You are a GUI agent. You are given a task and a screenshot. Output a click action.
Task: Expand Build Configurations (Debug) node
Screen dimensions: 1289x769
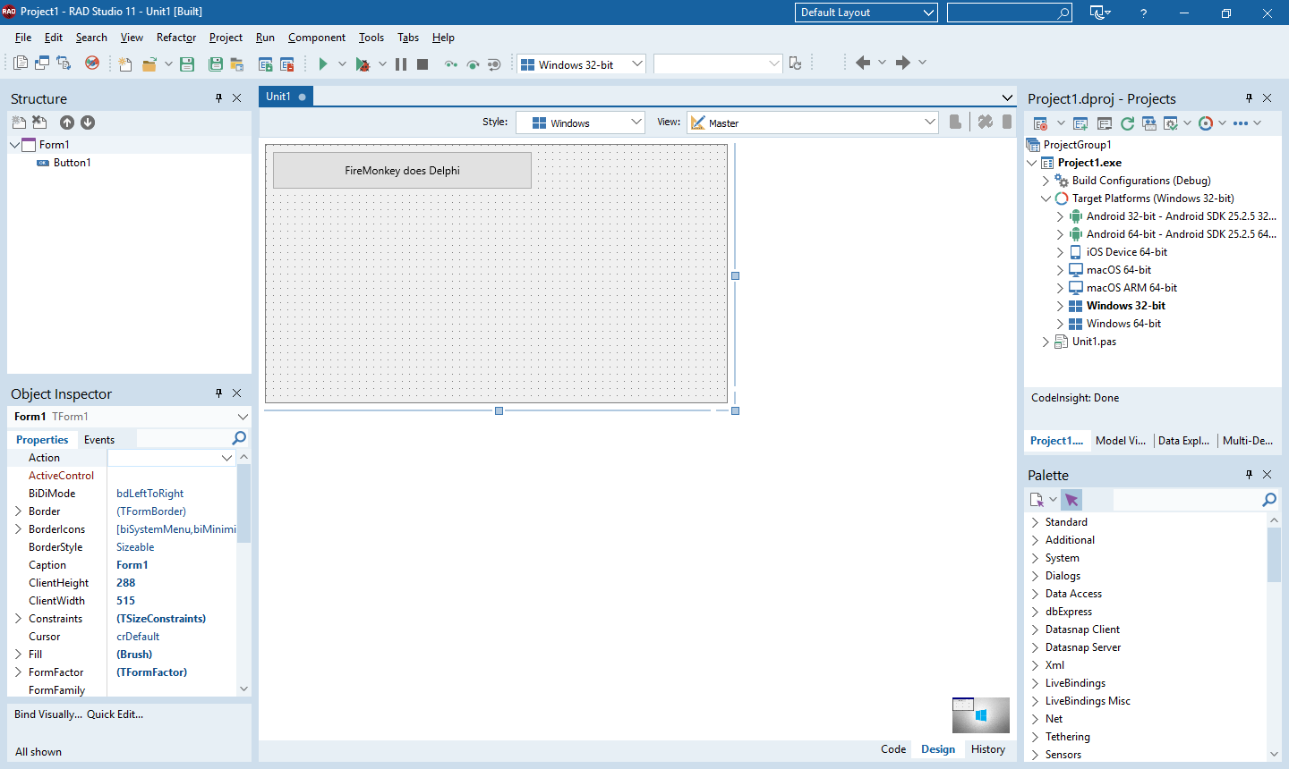point(1046,181)
